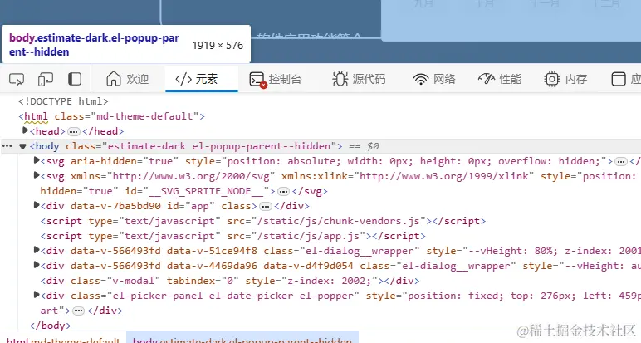This screenshot has width=641, height=343.
Task: Click the chip icon of 内存 tab
Action: 552,79
